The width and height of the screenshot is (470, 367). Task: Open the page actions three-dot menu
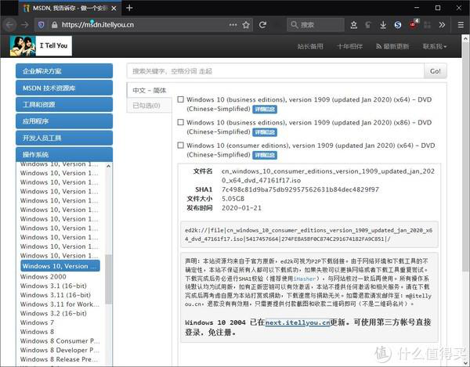point(233,25)
